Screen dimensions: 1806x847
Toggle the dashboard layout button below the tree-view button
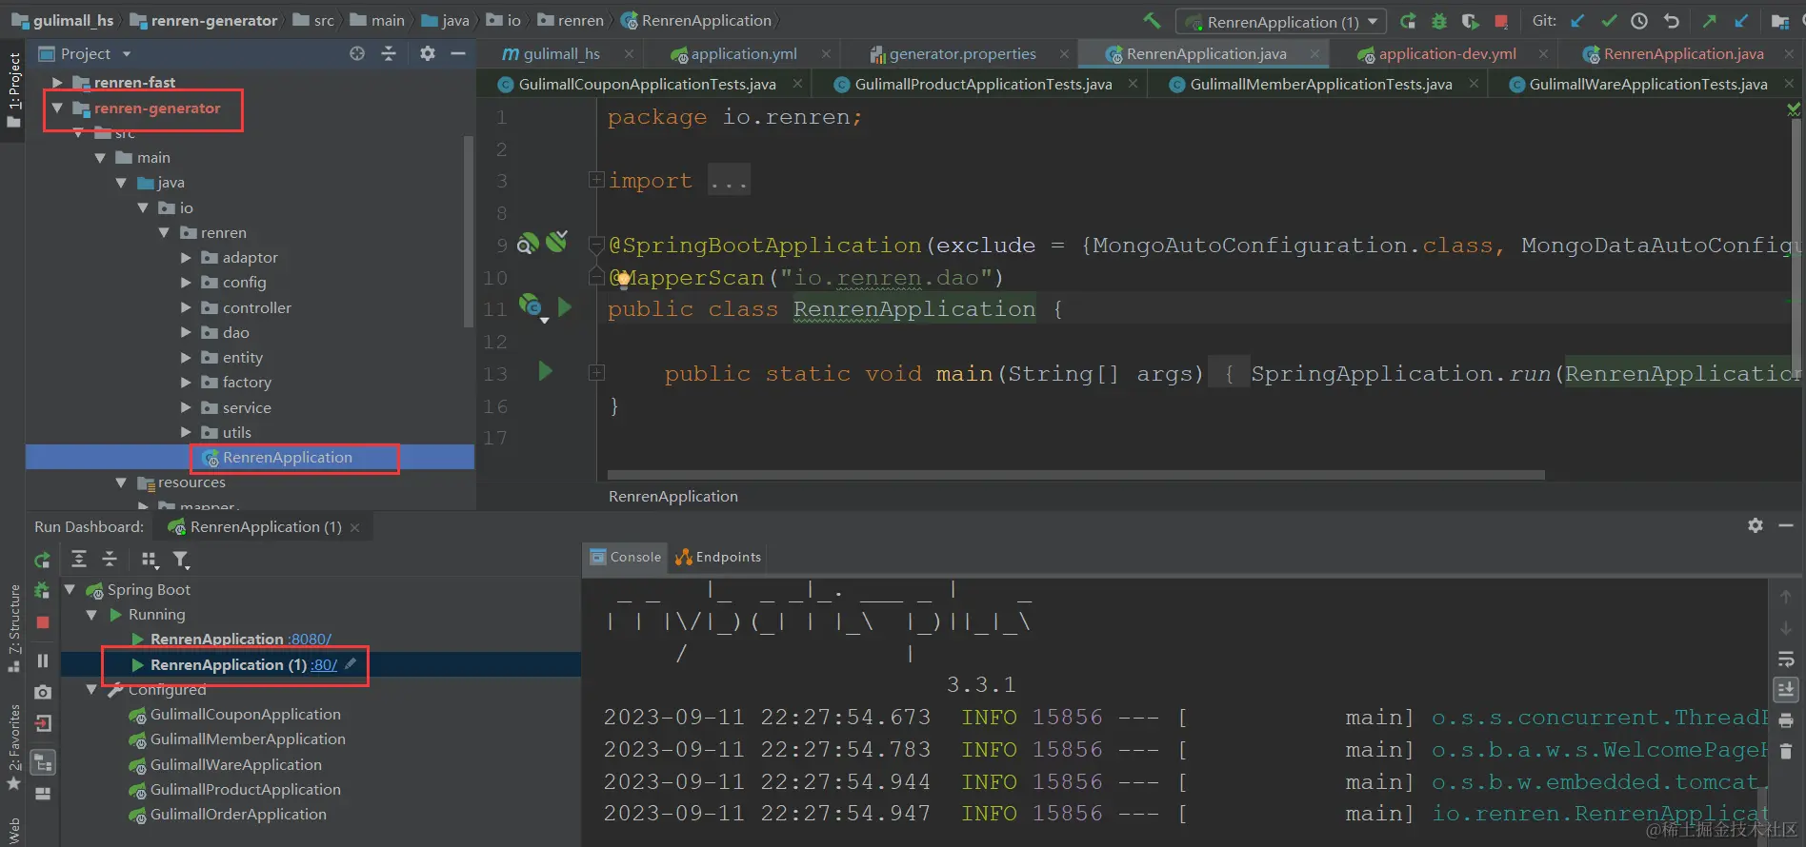43,794
